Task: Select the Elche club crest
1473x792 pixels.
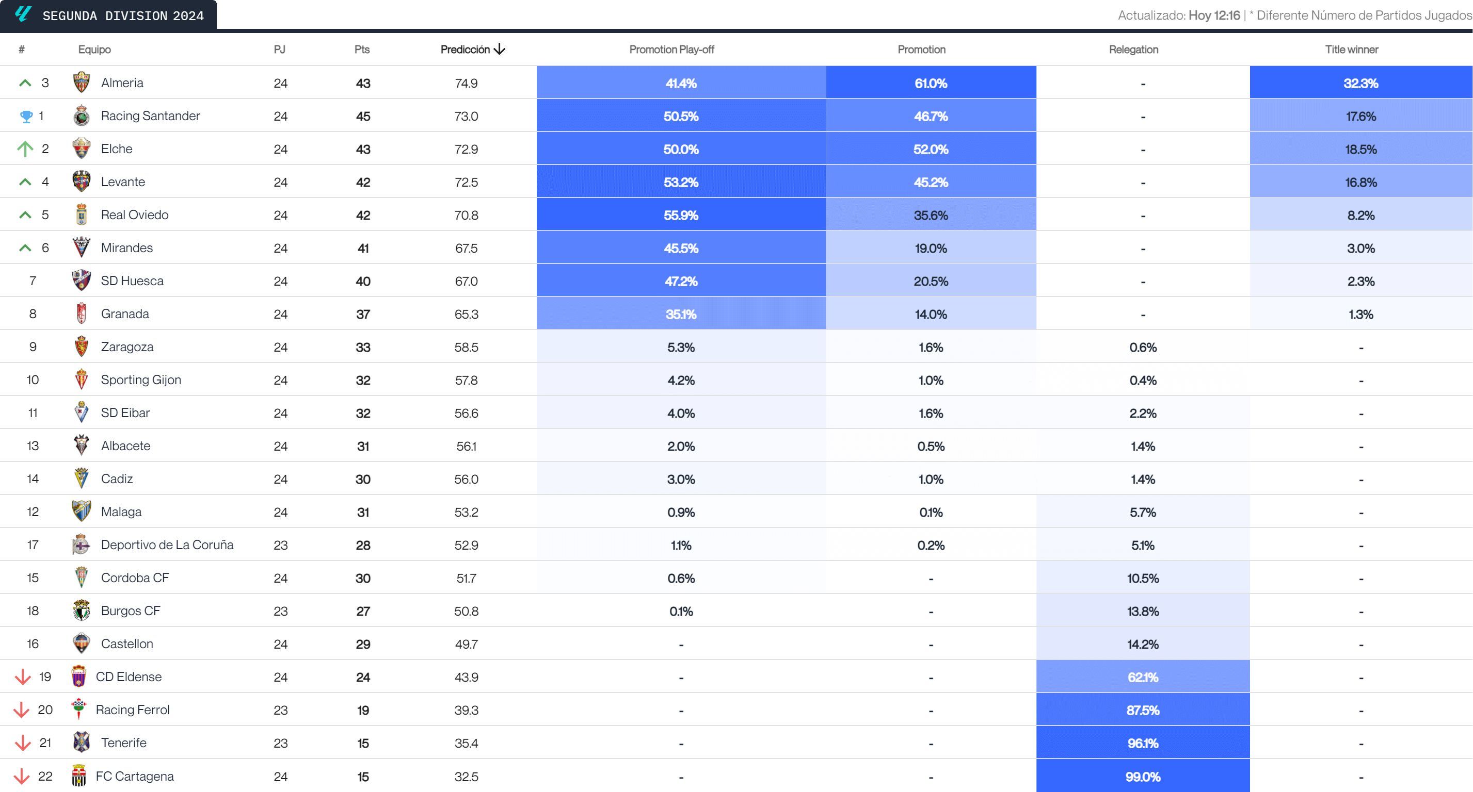Action: pos(82,148)
